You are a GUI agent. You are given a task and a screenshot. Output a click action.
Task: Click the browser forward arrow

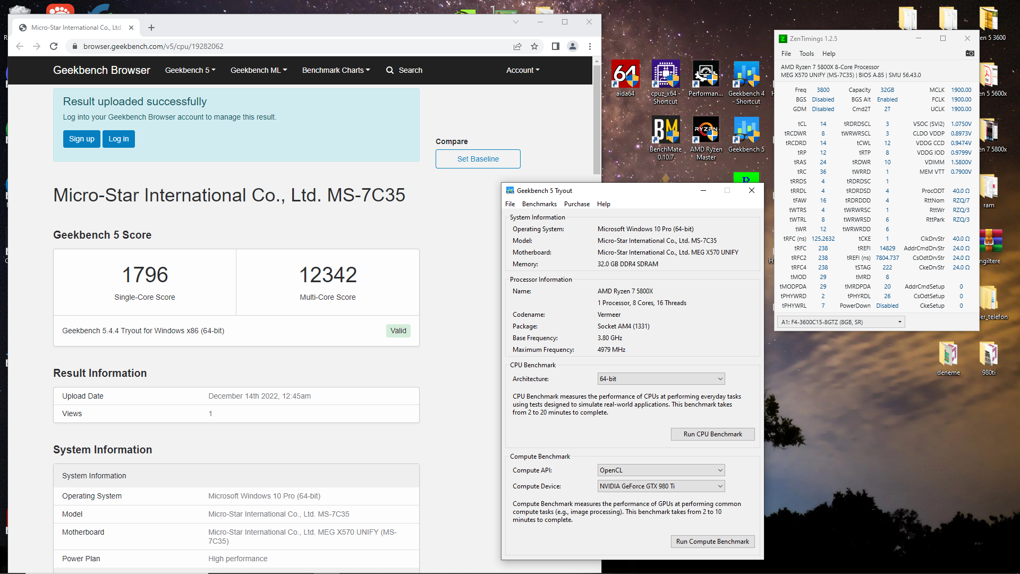37,46
